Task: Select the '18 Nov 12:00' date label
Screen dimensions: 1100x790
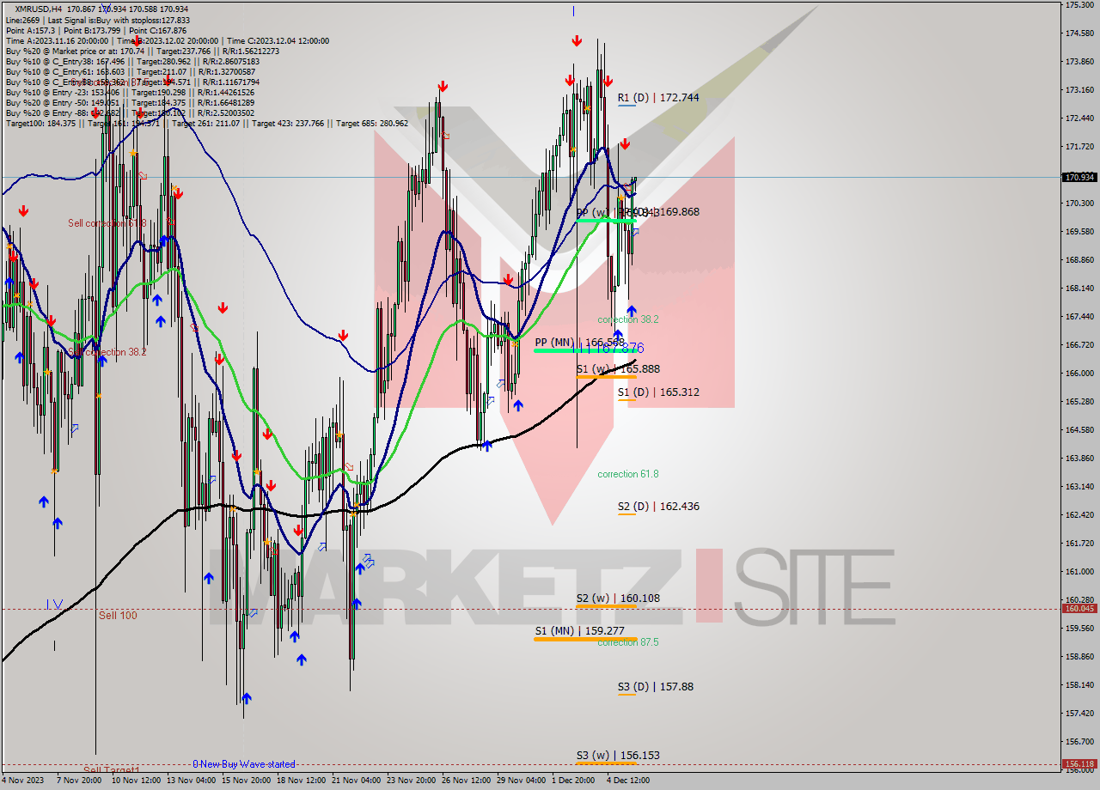Action: (x=302, y=781)
